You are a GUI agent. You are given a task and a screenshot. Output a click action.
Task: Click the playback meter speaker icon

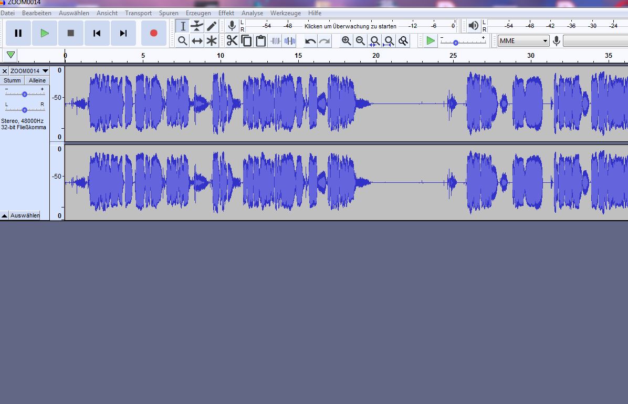coord(474,26)
